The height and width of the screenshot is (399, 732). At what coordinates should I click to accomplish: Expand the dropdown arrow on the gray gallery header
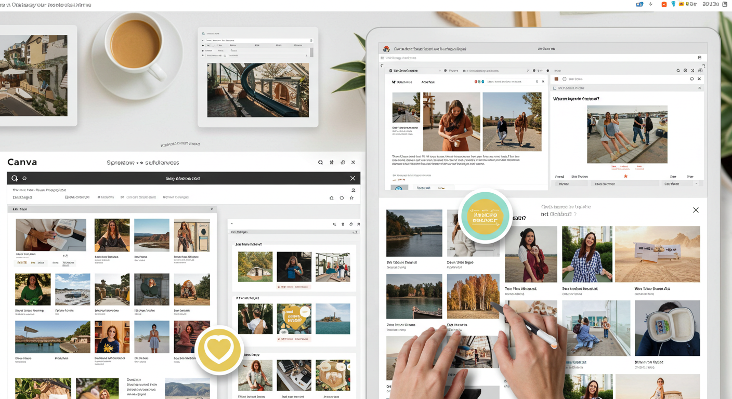click(x=212, y=209)
